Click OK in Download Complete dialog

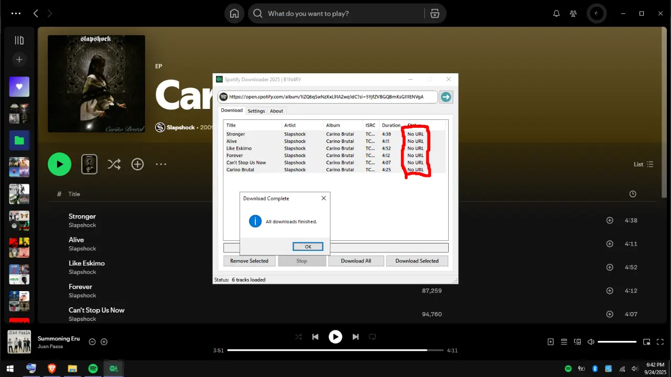point(308,246)
